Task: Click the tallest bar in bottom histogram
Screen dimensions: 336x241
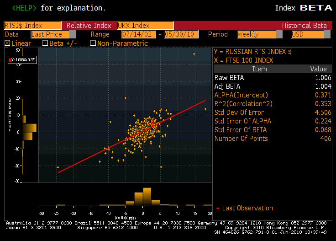Action: (147, 197)
